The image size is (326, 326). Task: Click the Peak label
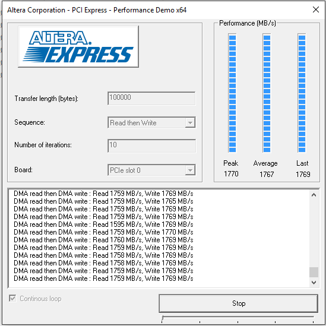[x=230, y=163]
